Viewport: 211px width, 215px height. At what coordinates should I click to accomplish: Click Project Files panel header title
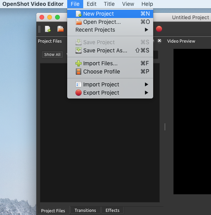click(50, 41)
